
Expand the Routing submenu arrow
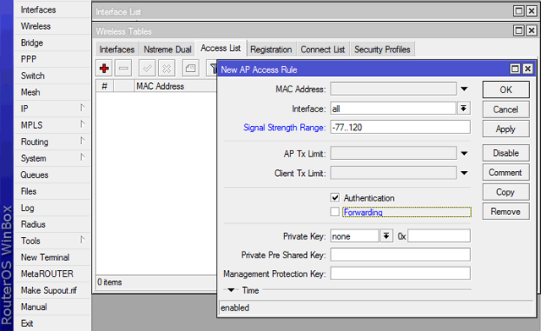click(82, 141)
